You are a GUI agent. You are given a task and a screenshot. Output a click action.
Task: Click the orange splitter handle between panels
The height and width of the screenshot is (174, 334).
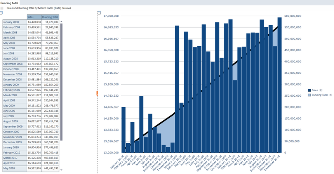pos(97,93)
